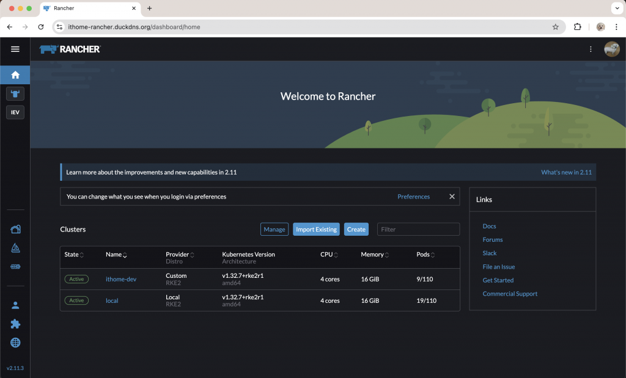Close the Rancher browser tab

tap(134, 8)
